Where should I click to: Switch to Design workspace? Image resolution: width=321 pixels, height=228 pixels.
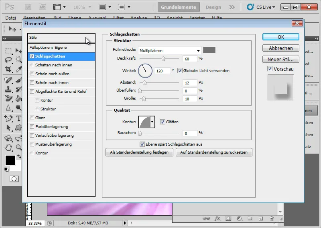pyautogui.click(x=213, y=7)
